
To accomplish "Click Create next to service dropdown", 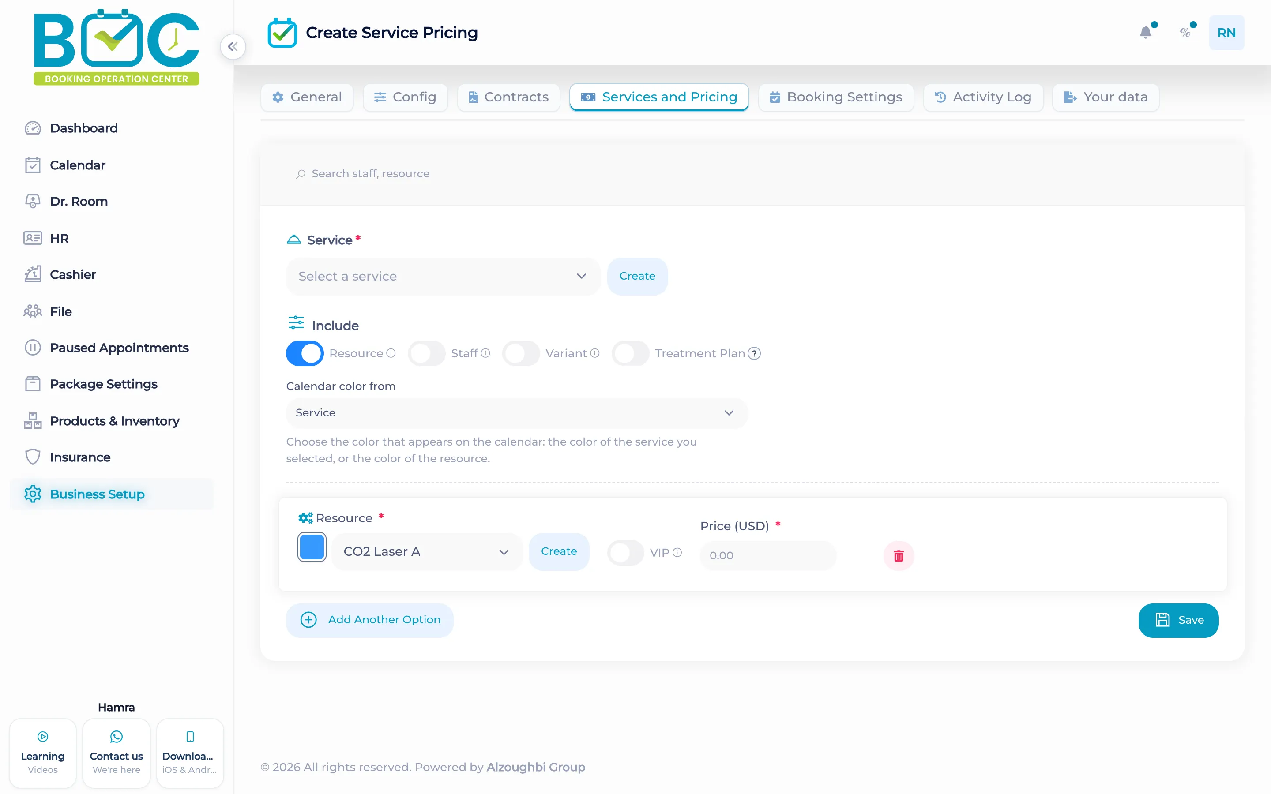I will (637, 276).
